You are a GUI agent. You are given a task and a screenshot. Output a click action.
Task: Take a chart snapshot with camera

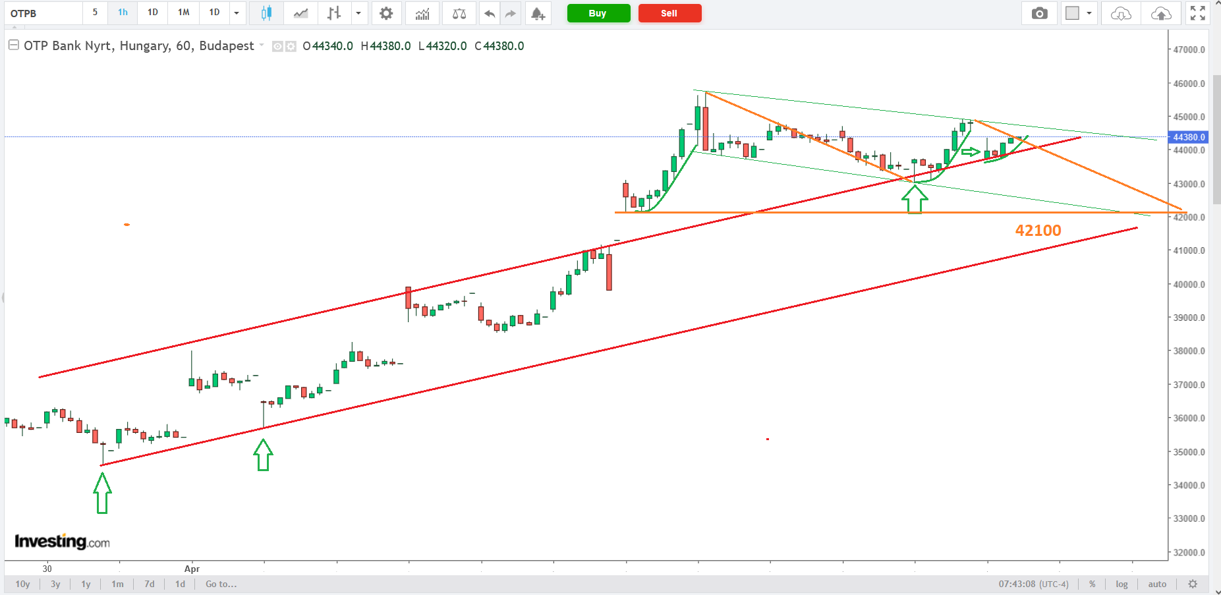1039,13
